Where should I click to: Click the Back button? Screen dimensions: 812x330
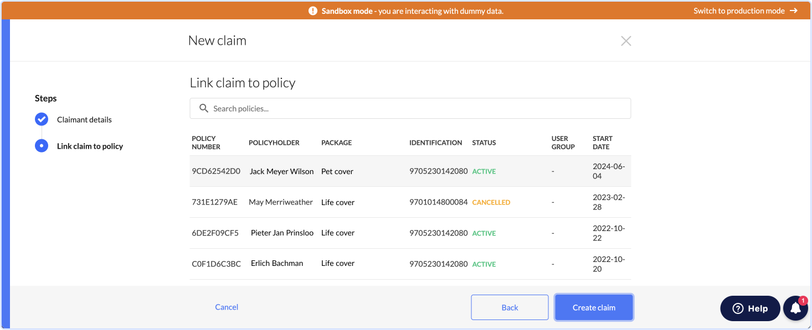tap(510, 307)
